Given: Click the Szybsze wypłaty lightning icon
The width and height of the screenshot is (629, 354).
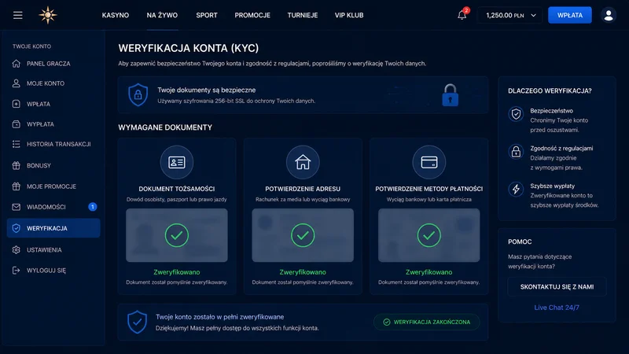Looking at the screenshot, I should pyautogui.click(x=516, y=189).
